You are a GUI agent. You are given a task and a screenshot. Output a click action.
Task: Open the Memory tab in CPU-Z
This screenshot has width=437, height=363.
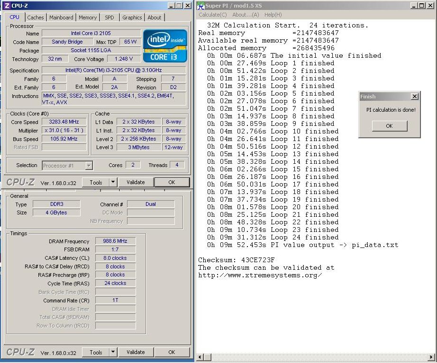coord(88,18)
